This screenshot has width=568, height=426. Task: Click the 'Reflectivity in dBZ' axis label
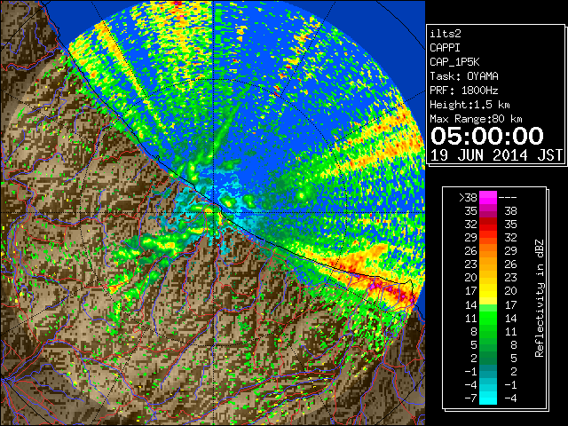coord(540,298)
